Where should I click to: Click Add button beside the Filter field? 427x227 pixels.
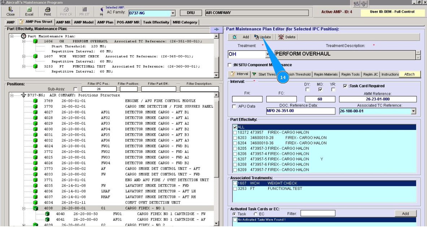tap(405, 214)
